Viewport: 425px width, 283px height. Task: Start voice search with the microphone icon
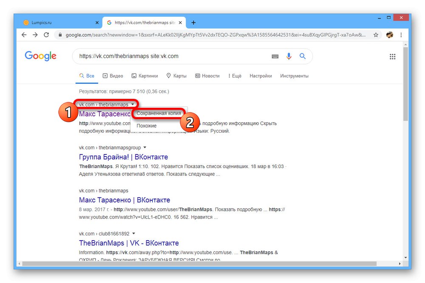click(289, 56)
